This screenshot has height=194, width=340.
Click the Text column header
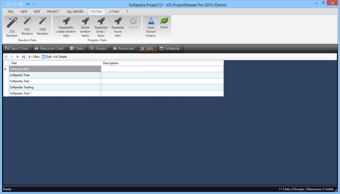pyautogui.click(x=55, y=63)
